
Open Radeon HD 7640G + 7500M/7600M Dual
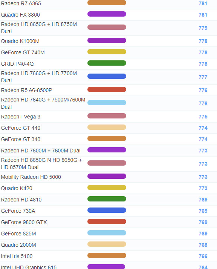click(43, 103)
